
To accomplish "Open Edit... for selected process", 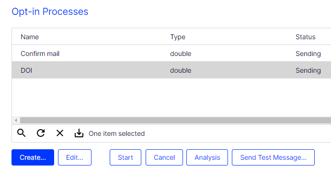I will (x=75, y=157).
